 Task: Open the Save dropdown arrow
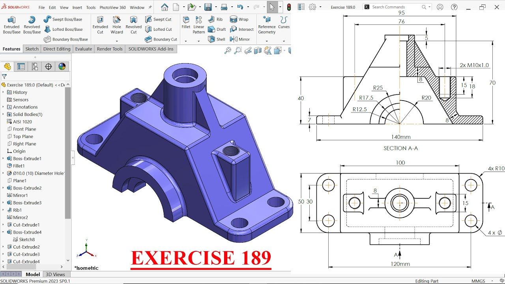click(x=216, y=7)
